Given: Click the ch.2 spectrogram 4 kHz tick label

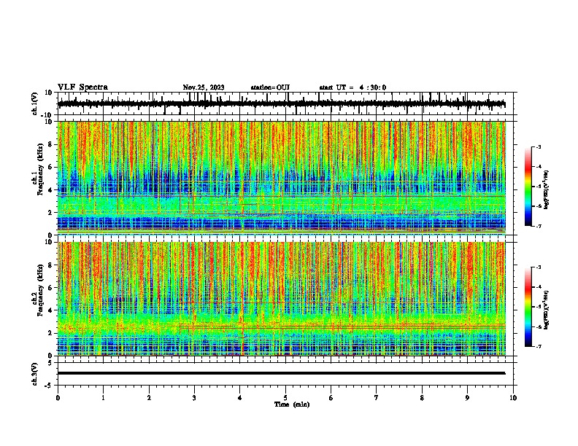Looking at the screenshot, I should pyautogui.click(x=50, y=310).
